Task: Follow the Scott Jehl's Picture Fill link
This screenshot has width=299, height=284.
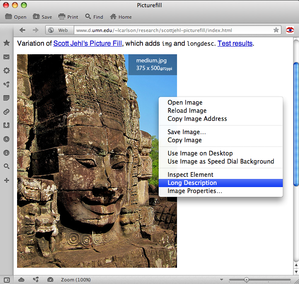Action: [88, 44]
